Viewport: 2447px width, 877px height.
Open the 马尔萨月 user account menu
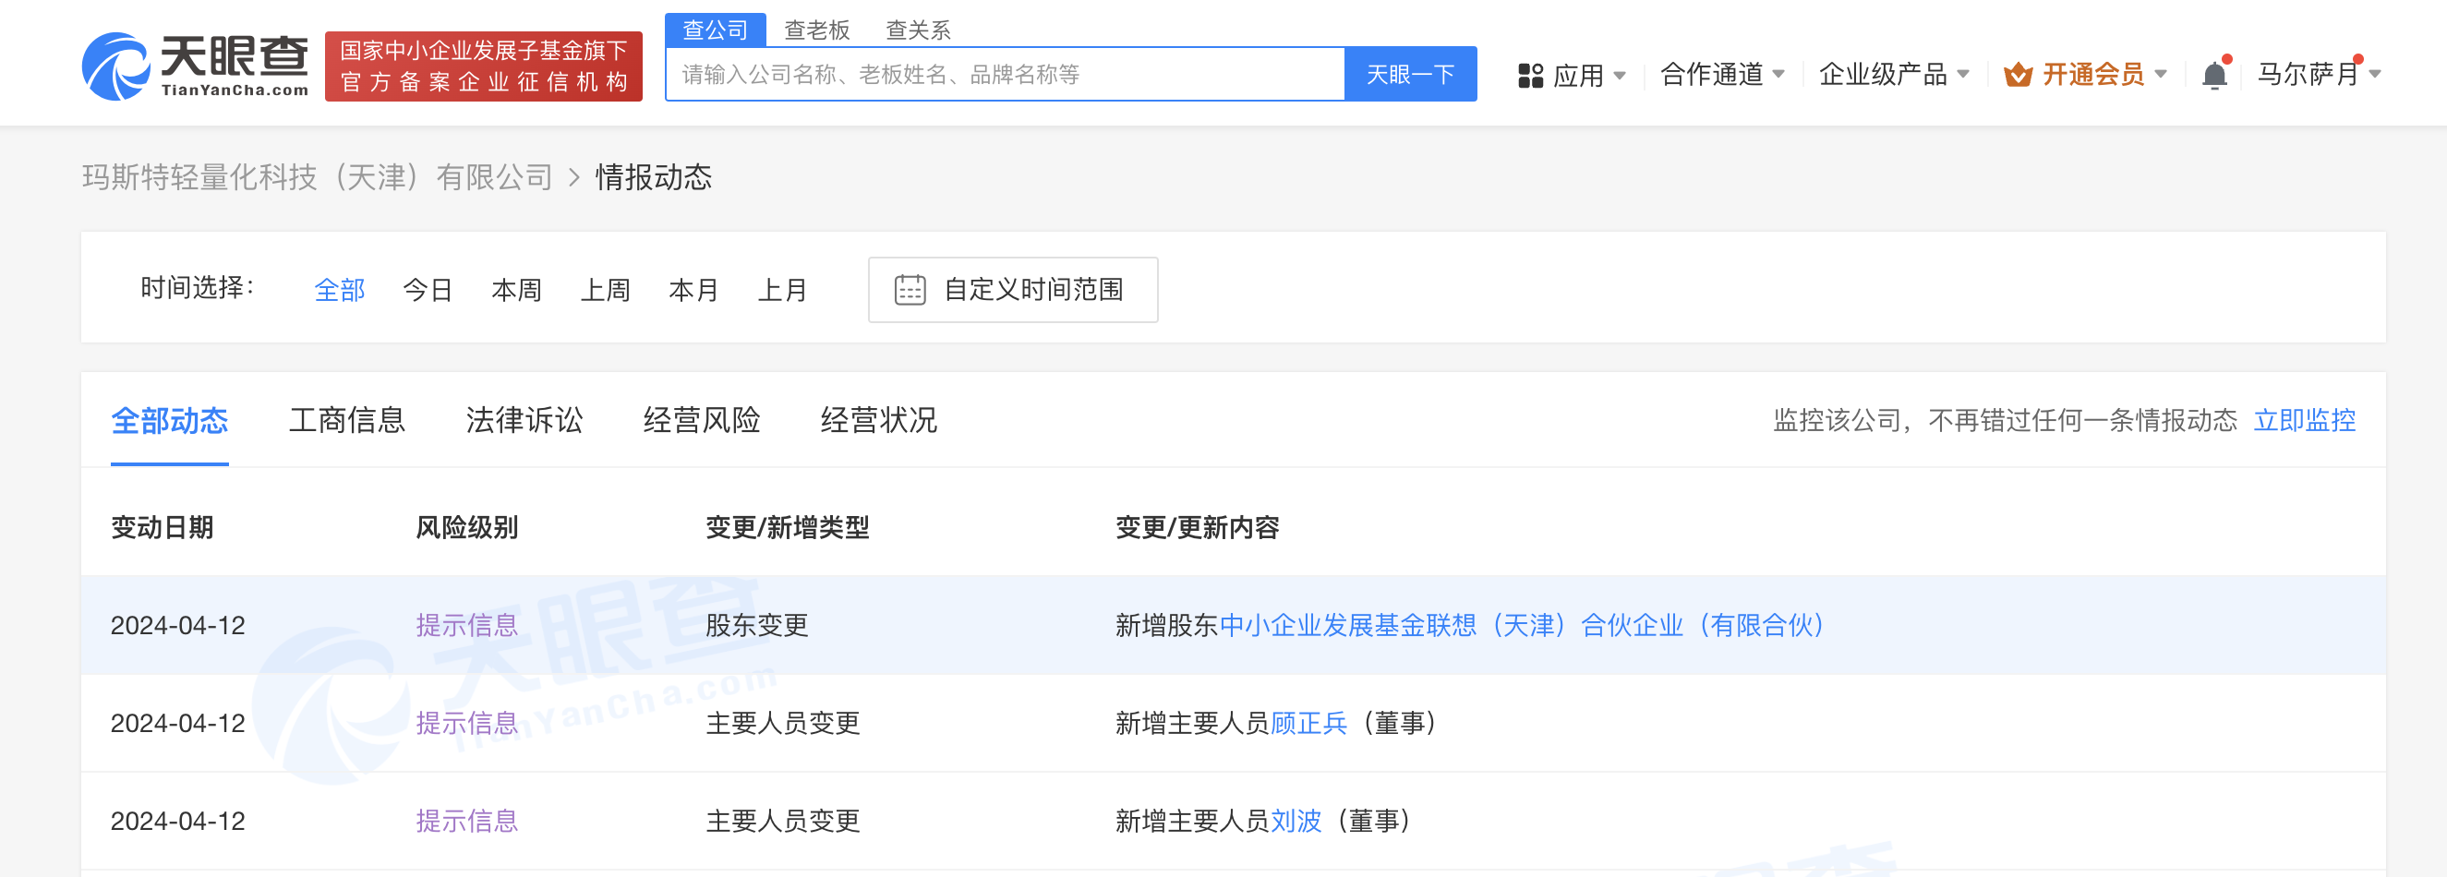click(2317, 74)
